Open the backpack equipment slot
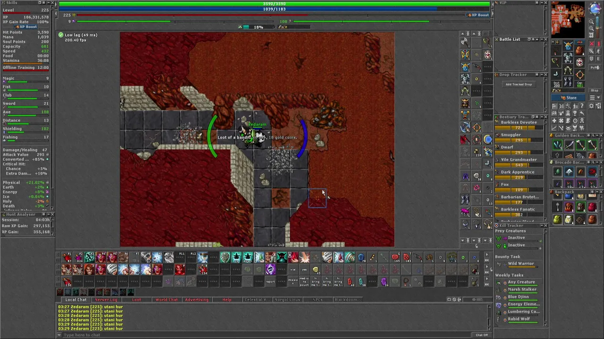 pos(579,50)
